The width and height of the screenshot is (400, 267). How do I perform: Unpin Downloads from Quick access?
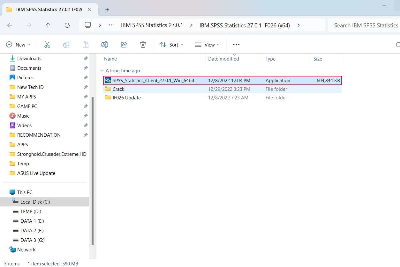(86, 58)
